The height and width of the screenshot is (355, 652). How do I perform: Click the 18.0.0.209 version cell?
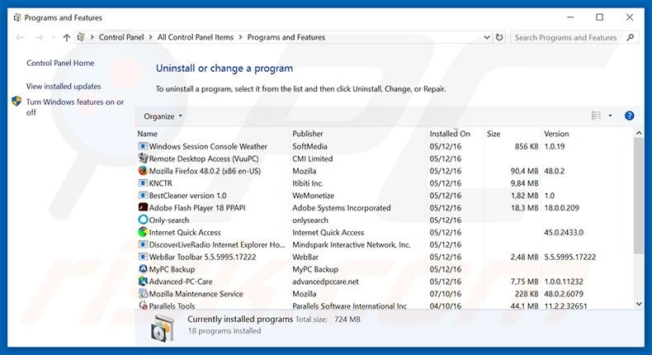tap(561, 208)
